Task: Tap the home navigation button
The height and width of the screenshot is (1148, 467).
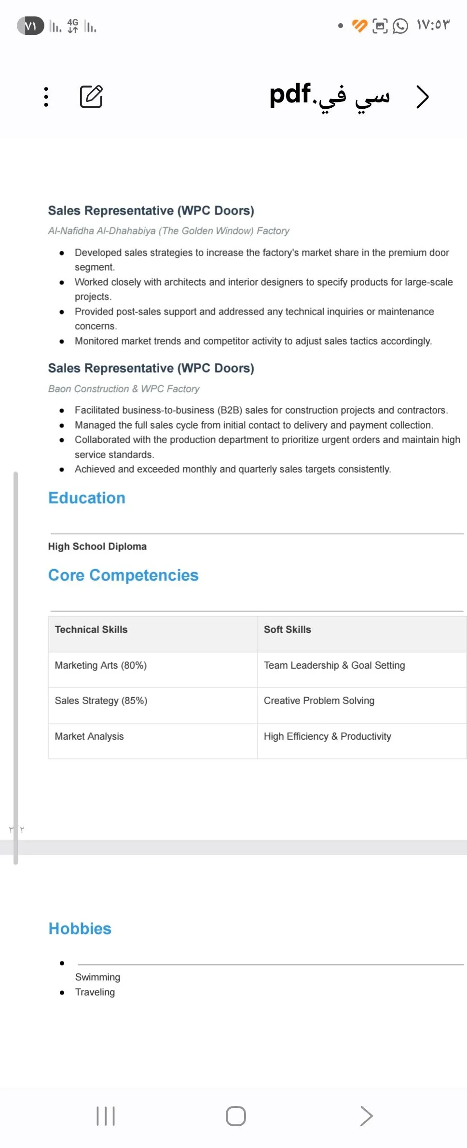Action: (x=236, y=1116)
